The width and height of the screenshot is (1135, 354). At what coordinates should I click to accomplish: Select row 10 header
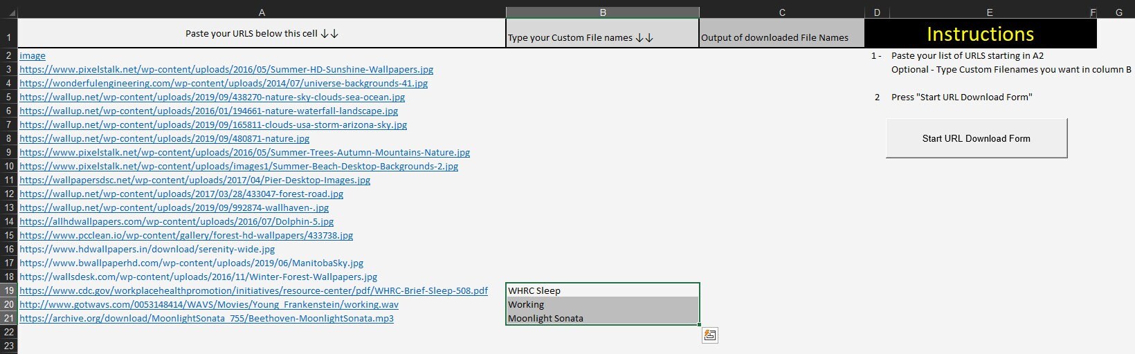click(x=8, y=166)
